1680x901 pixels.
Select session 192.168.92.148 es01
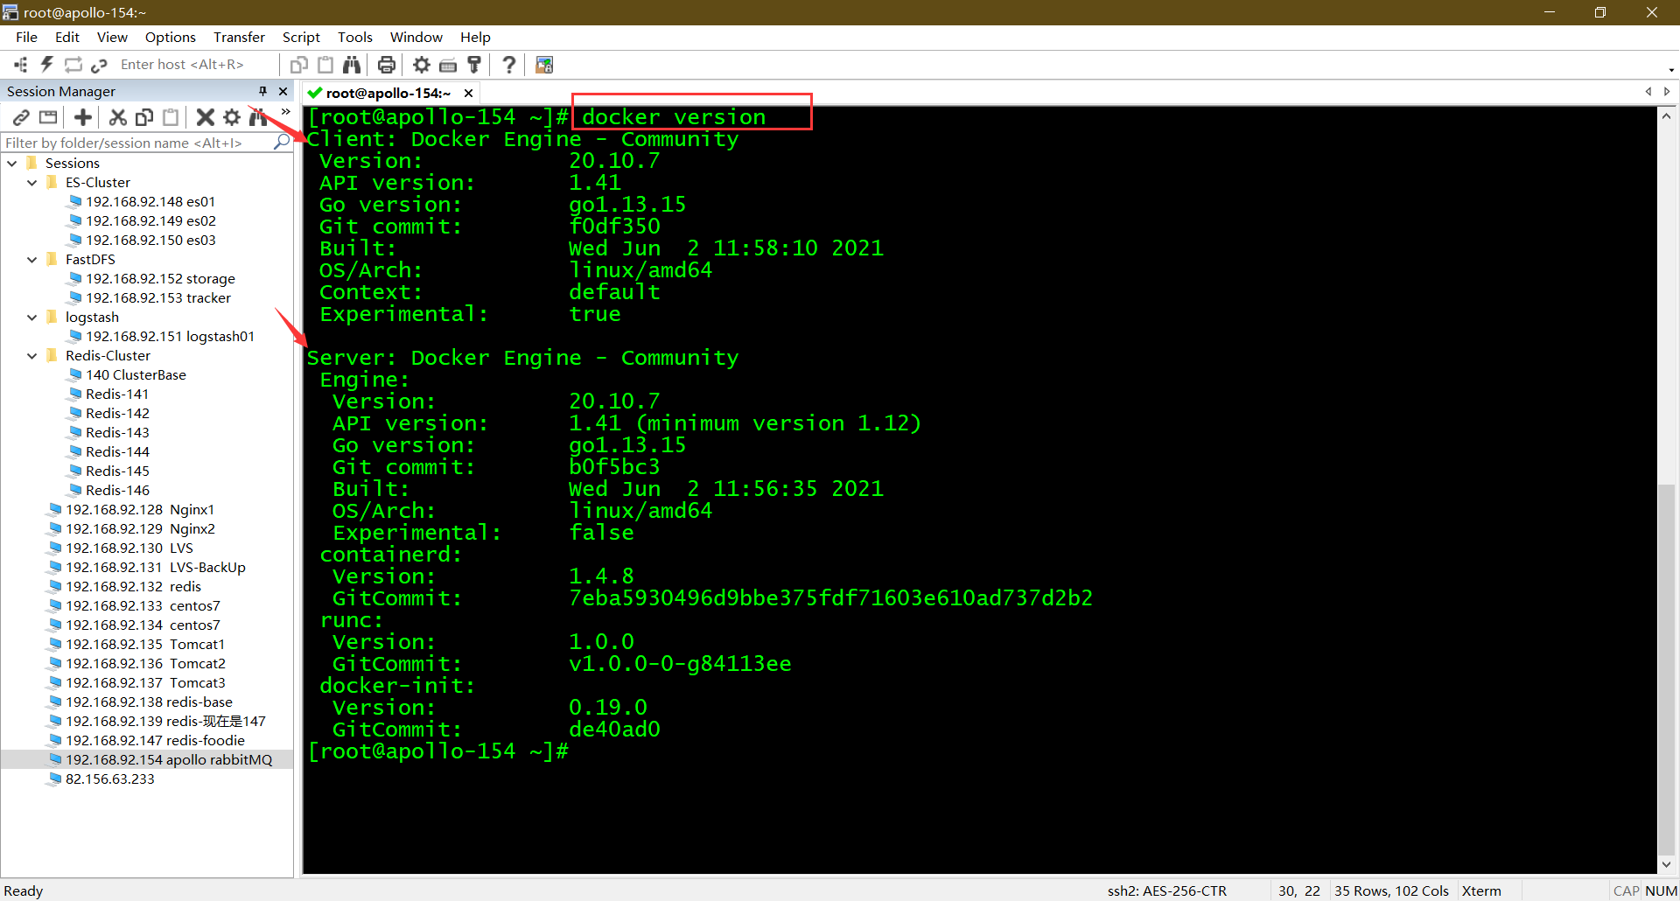click(150, 202)
